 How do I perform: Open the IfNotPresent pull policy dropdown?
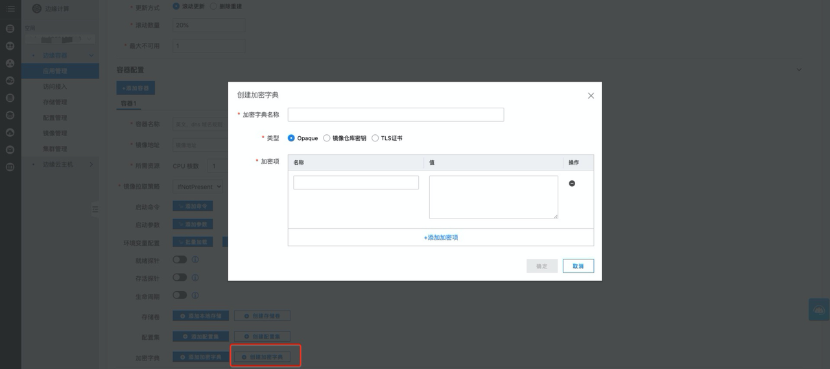(x=198, y=186)
